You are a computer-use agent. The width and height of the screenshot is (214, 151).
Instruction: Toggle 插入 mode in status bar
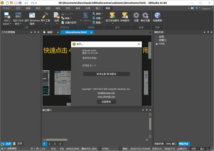(202, 149)
